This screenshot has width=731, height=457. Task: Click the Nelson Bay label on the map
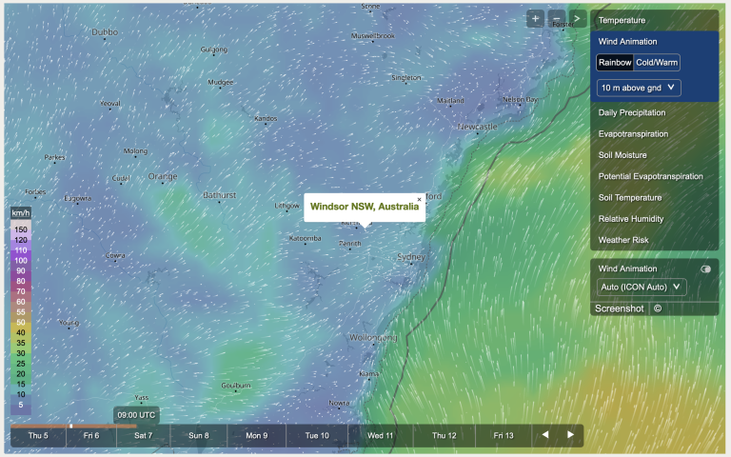pyautogui.click(x=520, y=100)
